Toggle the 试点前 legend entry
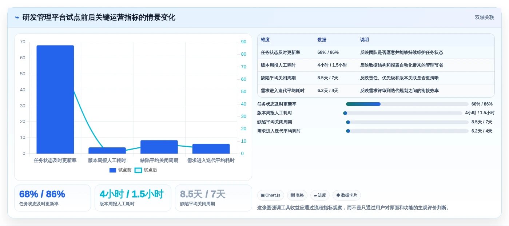This screenshot has height=226, width=509. coord(120,170)
